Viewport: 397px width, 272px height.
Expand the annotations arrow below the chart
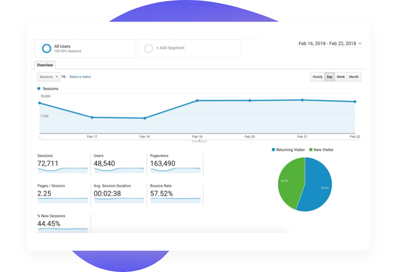[x=199, y=140]
